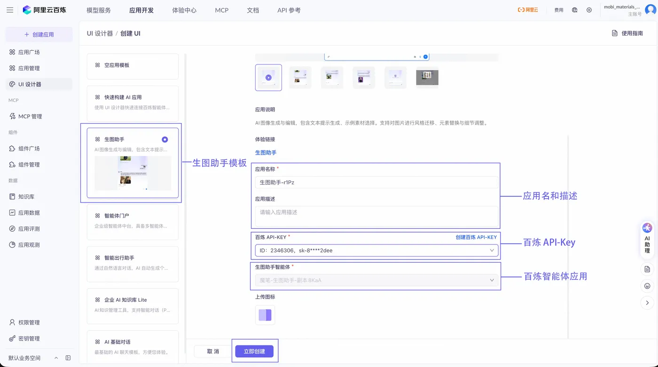
Task: Collapse the sidebar with the panel icon
Action: (x=68, y=358)
